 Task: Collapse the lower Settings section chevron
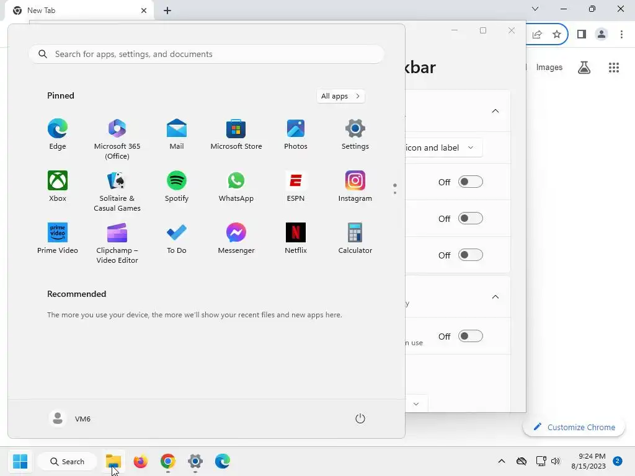(495, 297)
